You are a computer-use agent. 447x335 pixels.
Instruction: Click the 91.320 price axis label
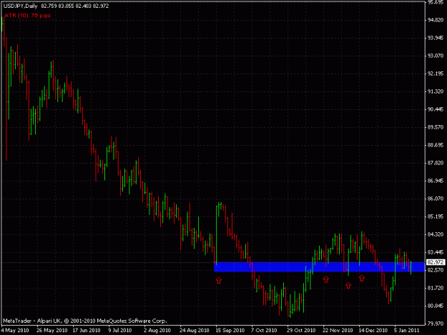pyautogui.click(x=436, y=91)
